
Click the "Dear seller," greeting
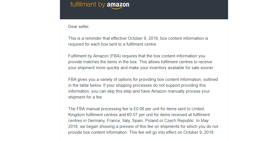tap(79, 27)
